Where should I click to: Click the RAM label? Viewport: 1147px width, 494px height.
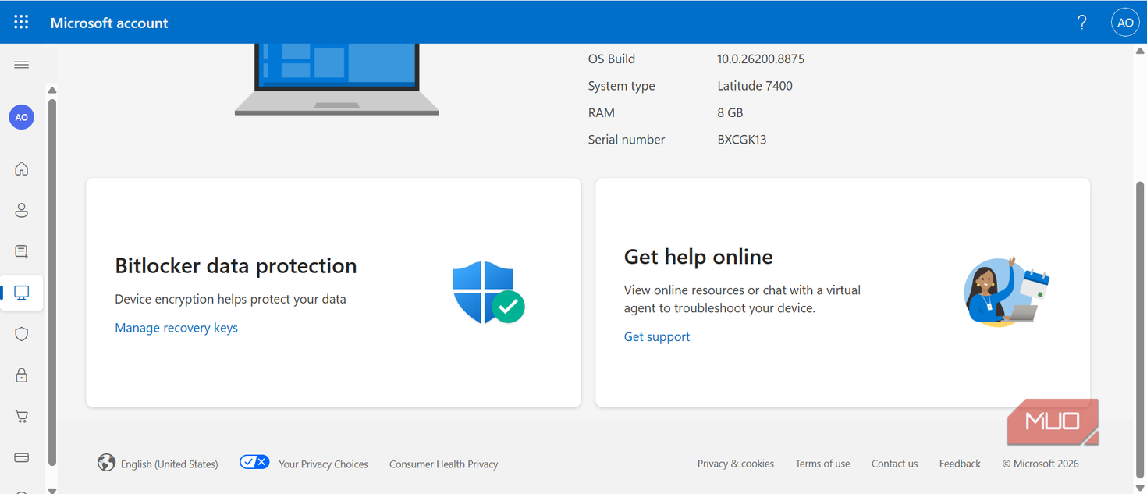pyautogui.click(x=602, y=112)
